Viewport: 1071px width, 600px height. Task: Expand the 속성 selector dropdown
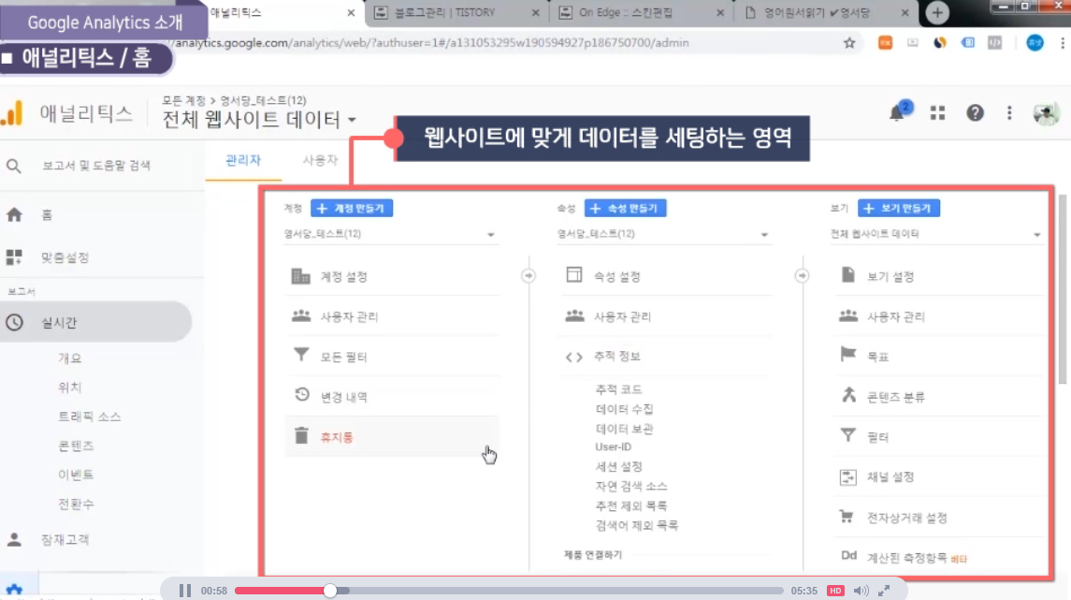(664, 234)
